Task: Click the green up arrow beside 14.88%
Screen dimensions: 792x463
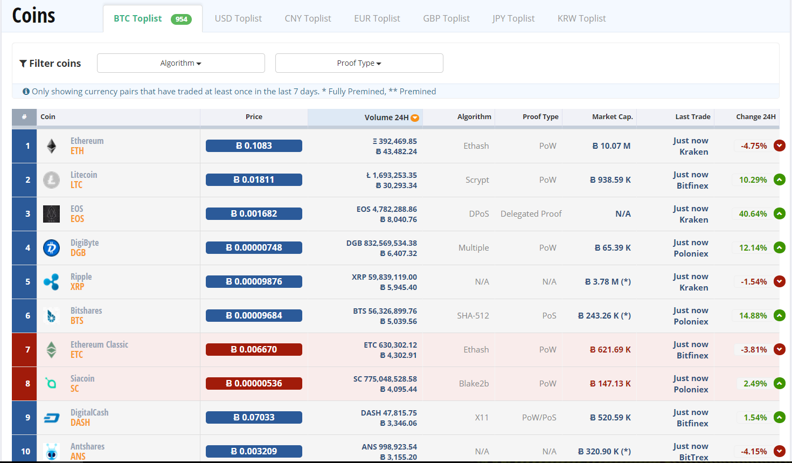Action: click(780, 315)
